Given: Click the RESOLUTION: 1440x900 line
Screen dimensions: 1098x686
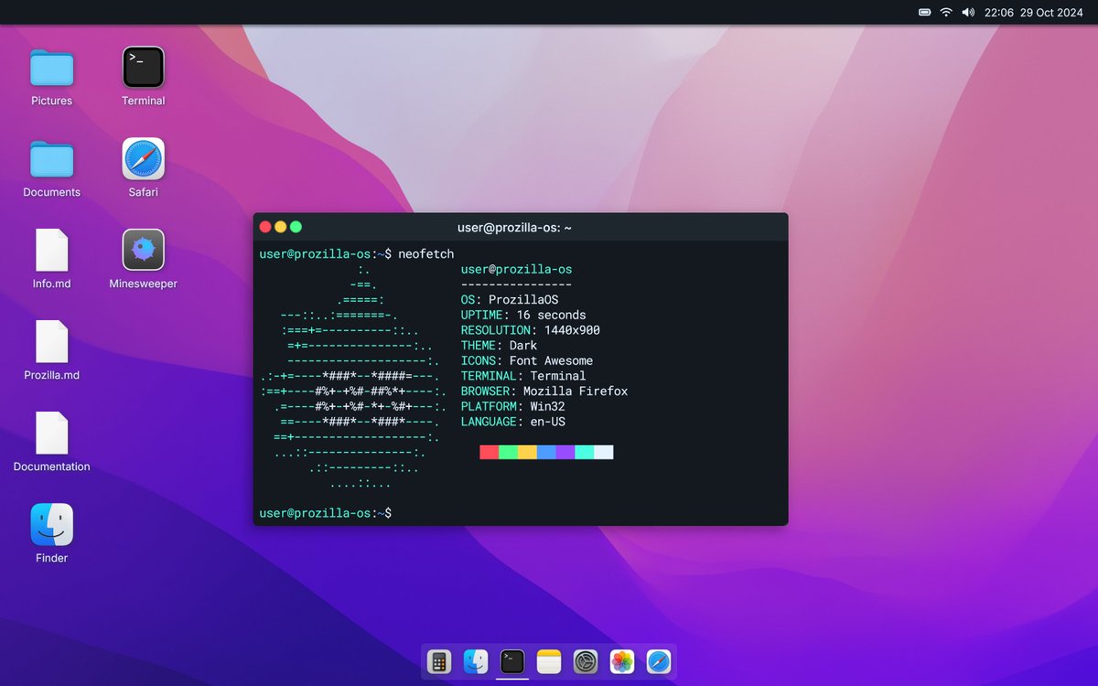Looking at the screenshot, I should (531, 330).
